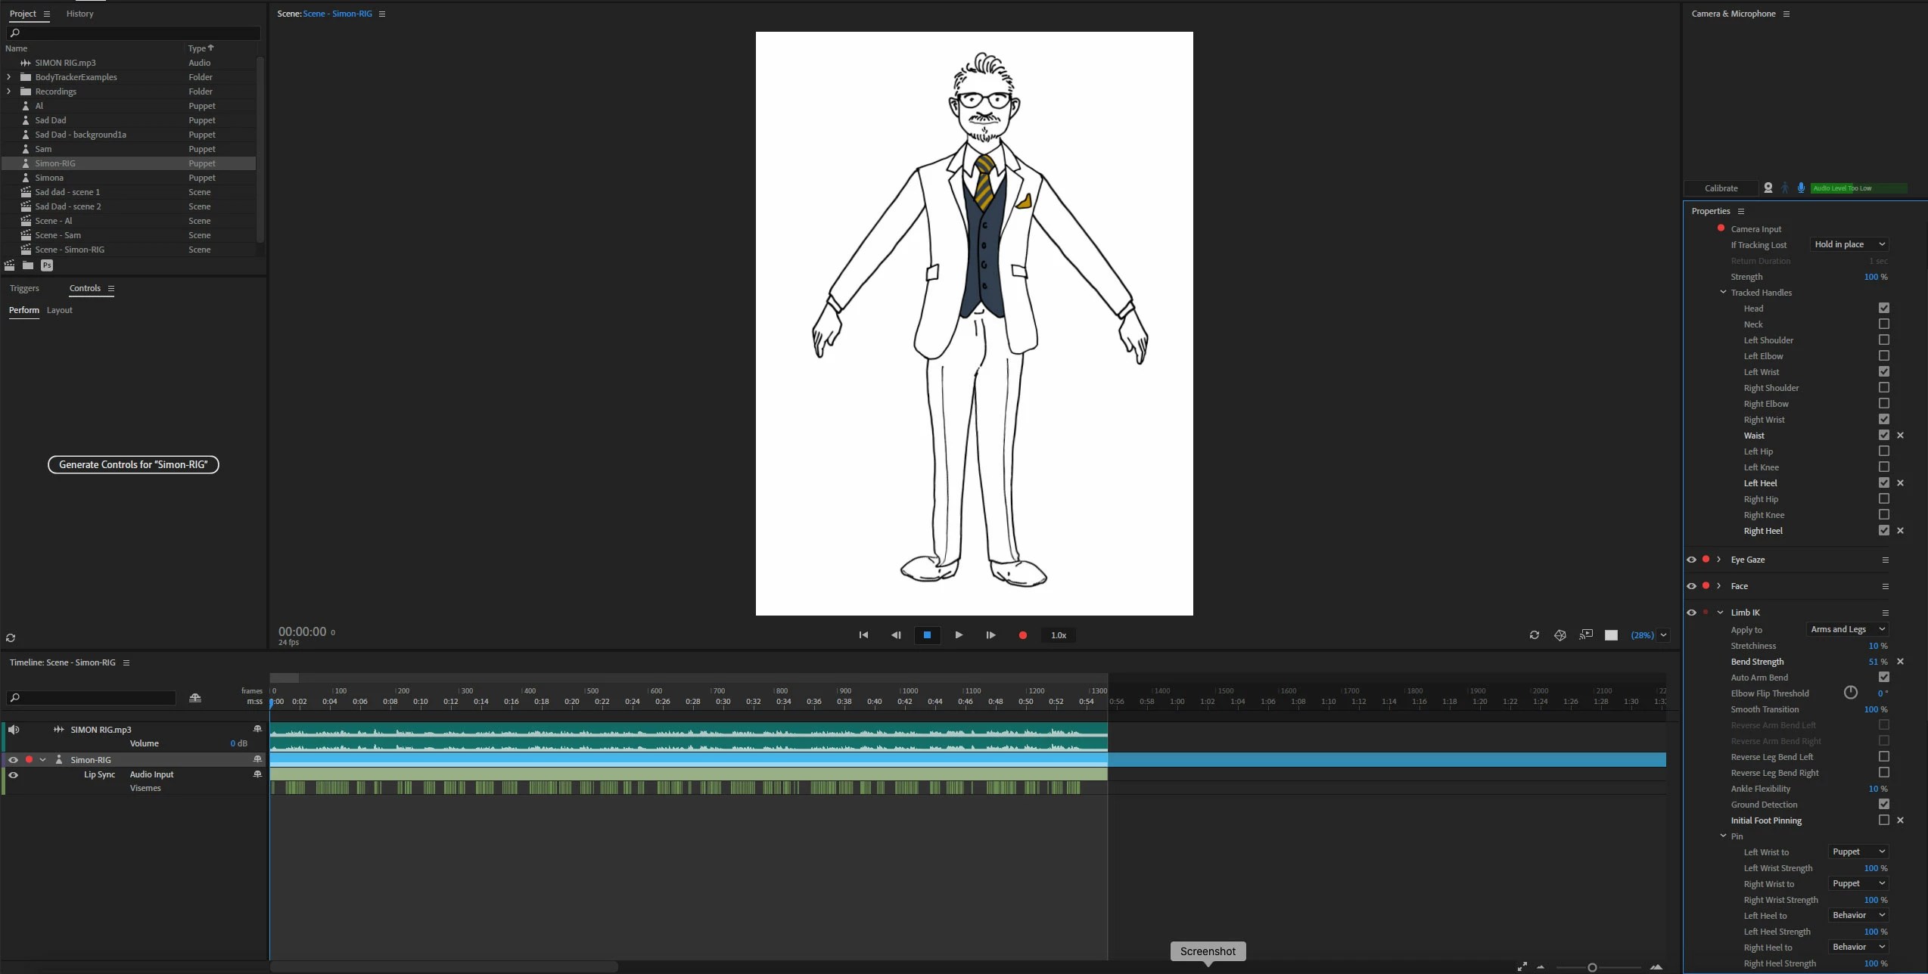Click the refresh scene icon near zoom

[x=1534, y=635]
